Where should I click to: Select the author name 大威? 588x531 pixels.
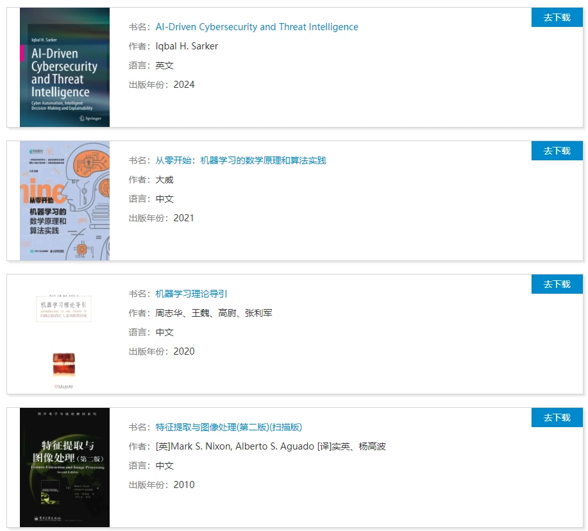pyautogui.click(x=164, y=180)
